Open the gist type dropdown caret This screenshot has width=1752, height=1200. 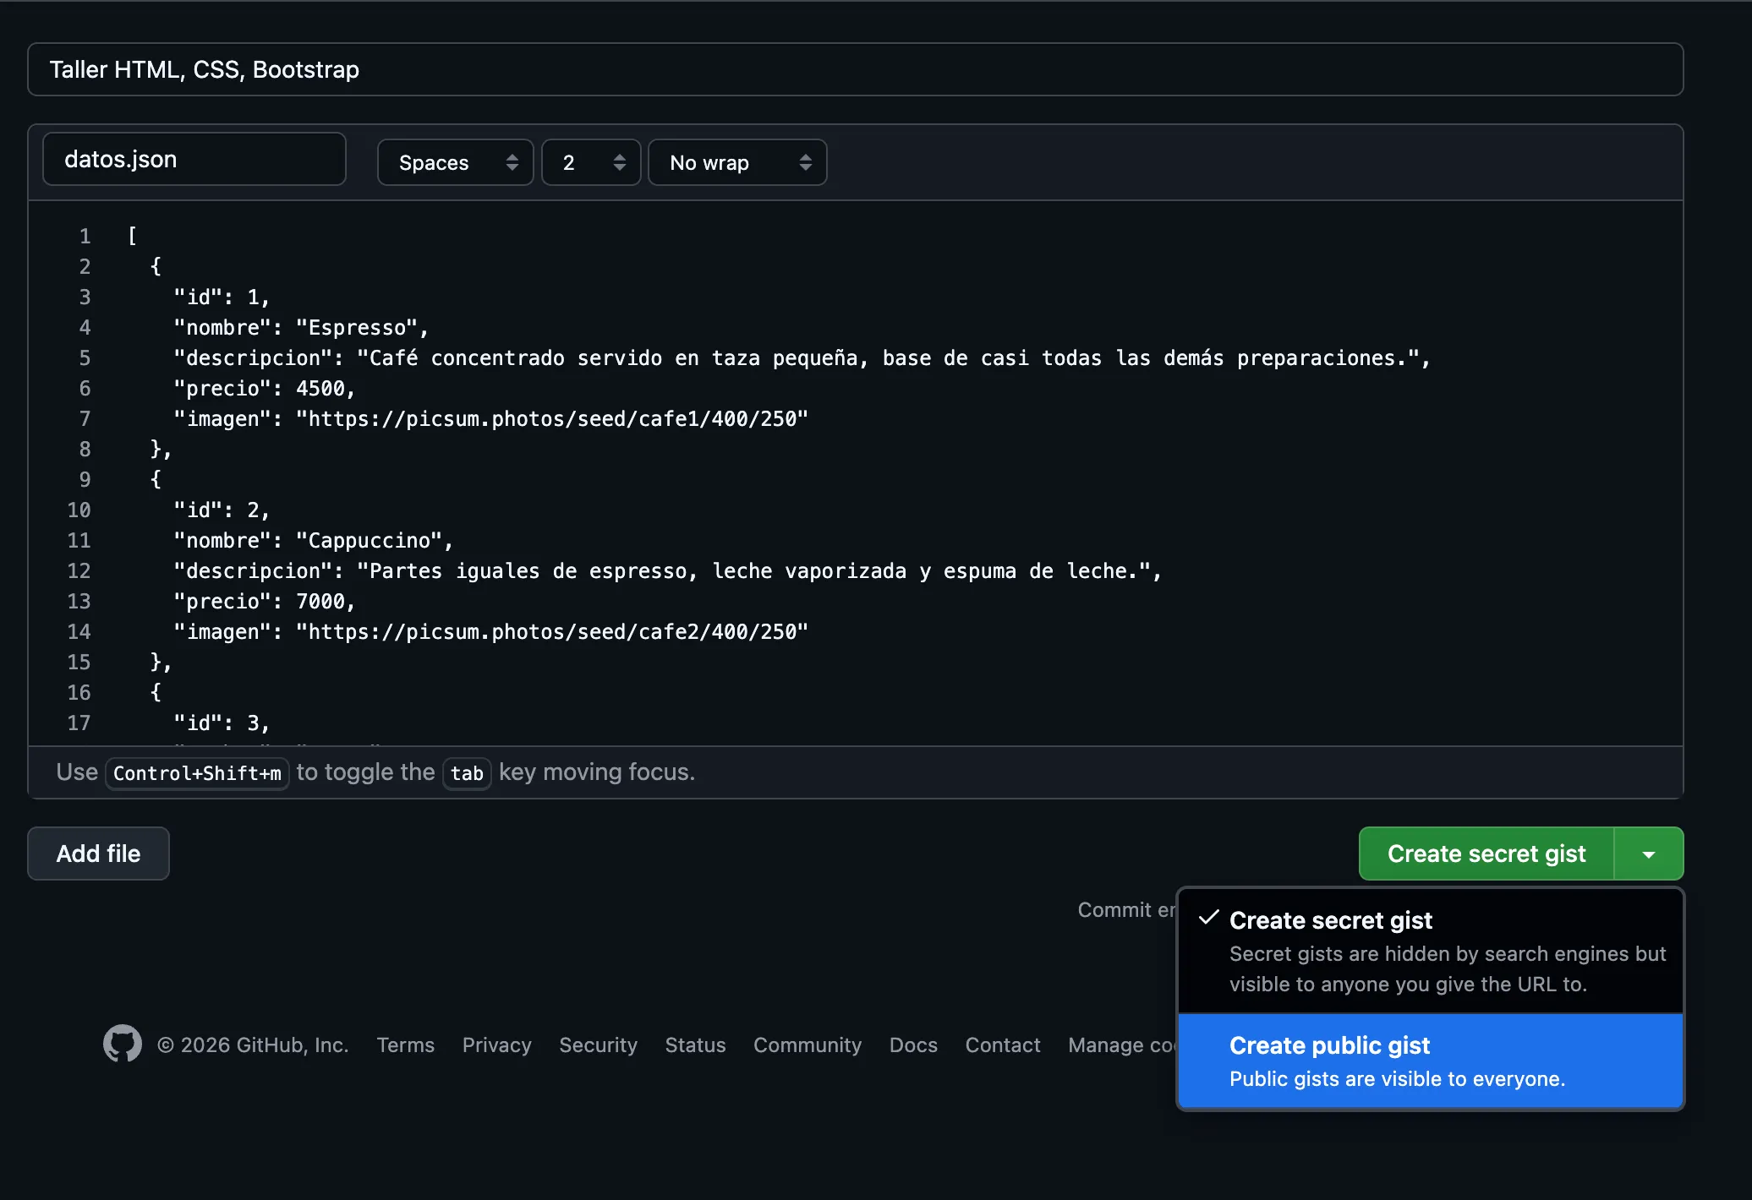click(1649, 854)
